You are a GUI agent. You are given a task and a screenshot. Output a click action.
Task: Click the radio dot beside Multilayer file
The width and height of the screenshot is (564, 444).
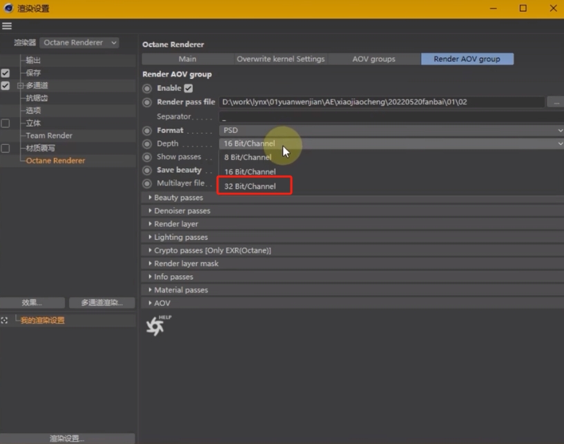click(x=147, y=183)
